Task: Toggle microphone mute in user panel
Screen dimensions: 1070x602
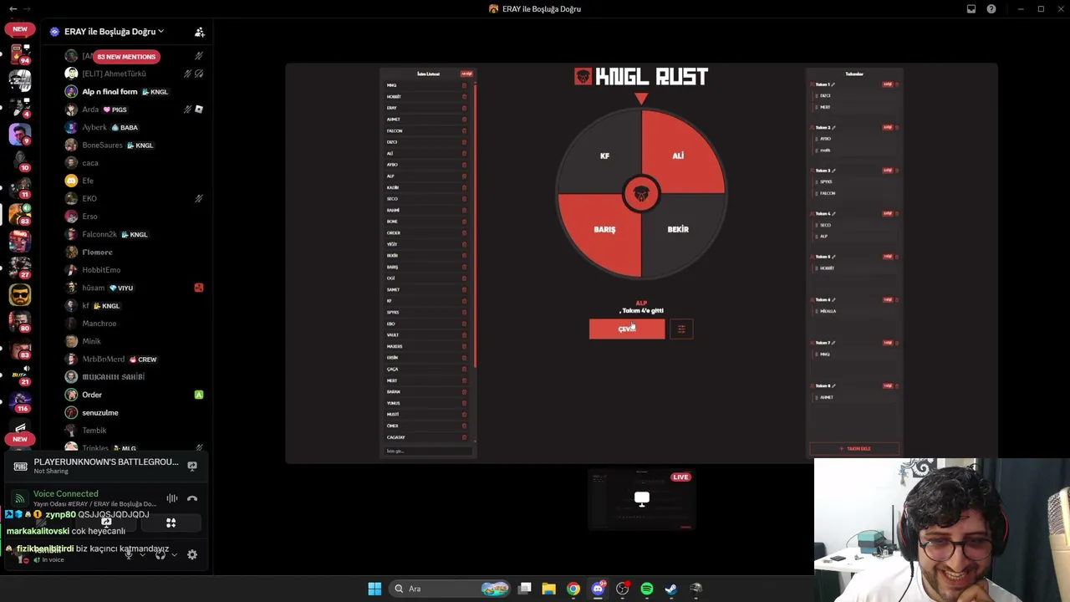Action: 129,554
